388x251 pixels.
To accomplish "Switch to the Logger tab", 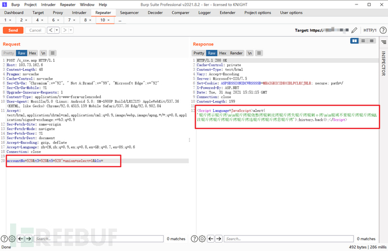I will pyautogui.click(x=205, y=12).
